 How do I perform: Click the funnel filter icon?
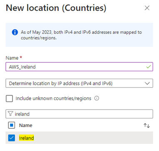(x=10, y=114)
